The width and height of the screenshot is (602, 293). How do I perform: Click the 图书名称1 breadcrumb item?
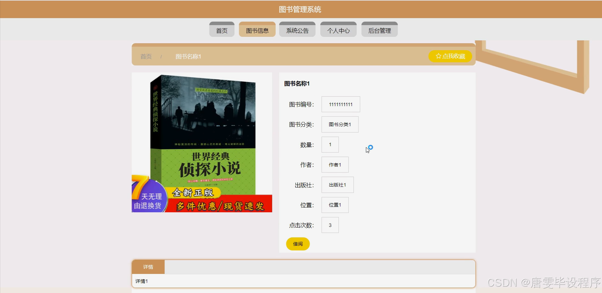click(188, 57)
